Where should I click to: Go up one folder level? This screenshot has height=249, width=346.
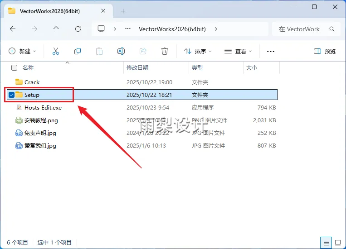tap(56, 29)
